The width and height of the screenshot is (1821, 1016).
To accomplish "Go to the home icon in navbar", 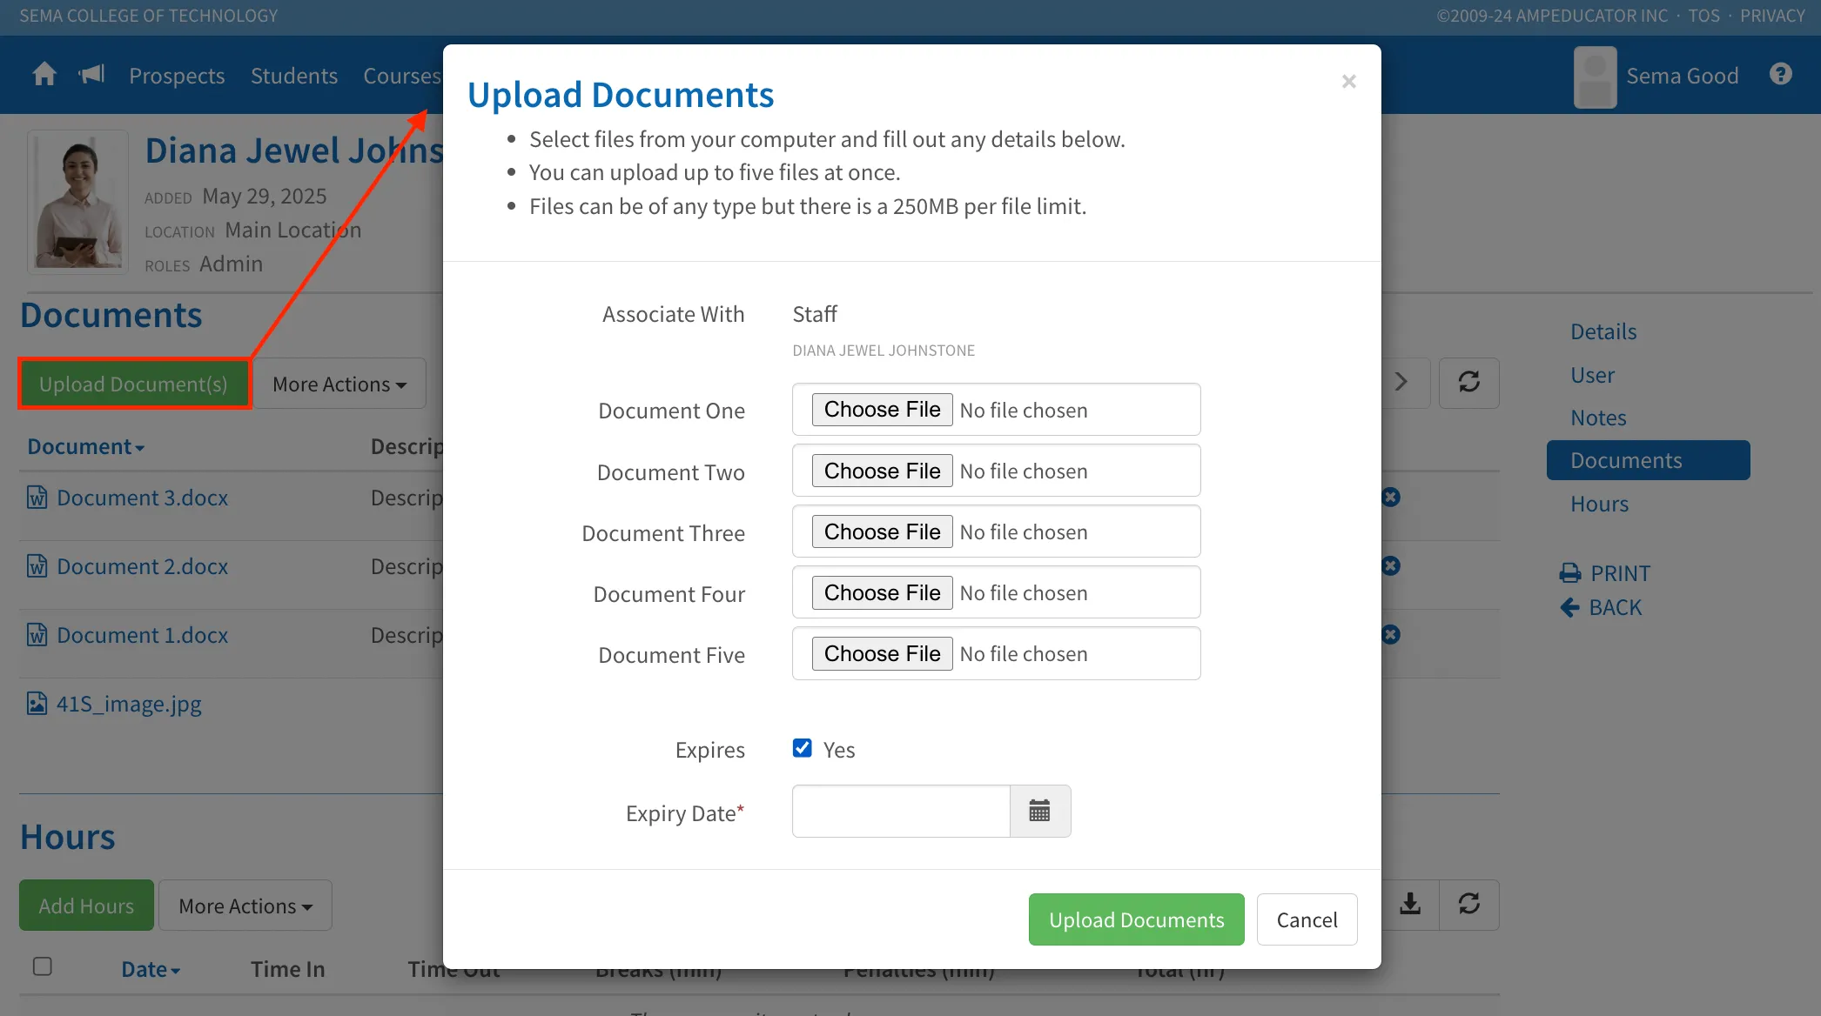I will (44, 75).
